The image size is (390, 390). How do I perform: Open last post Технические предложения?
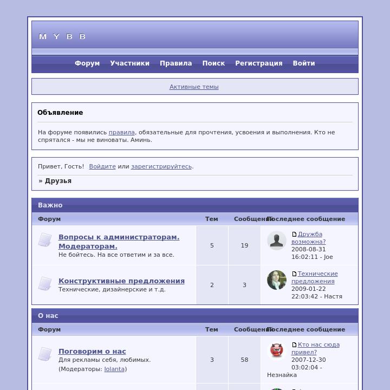point(315,277)
